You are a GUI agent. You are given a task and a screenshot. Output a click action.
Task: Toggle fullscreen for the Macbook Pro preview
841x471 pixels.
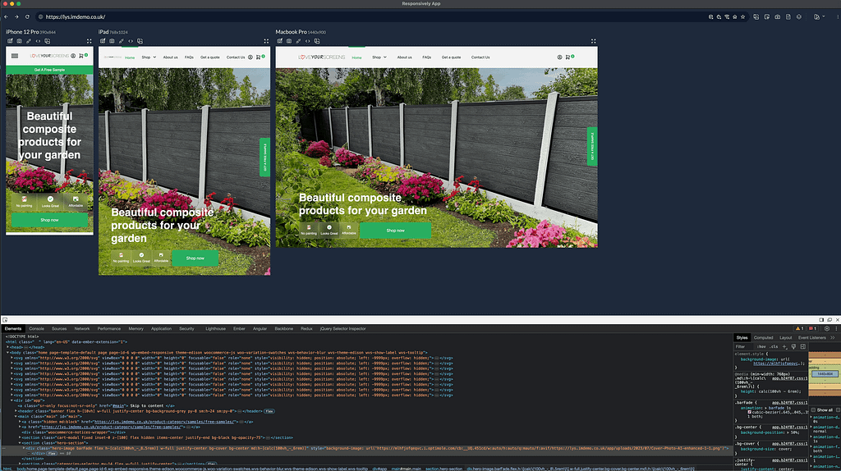[593, 41]
